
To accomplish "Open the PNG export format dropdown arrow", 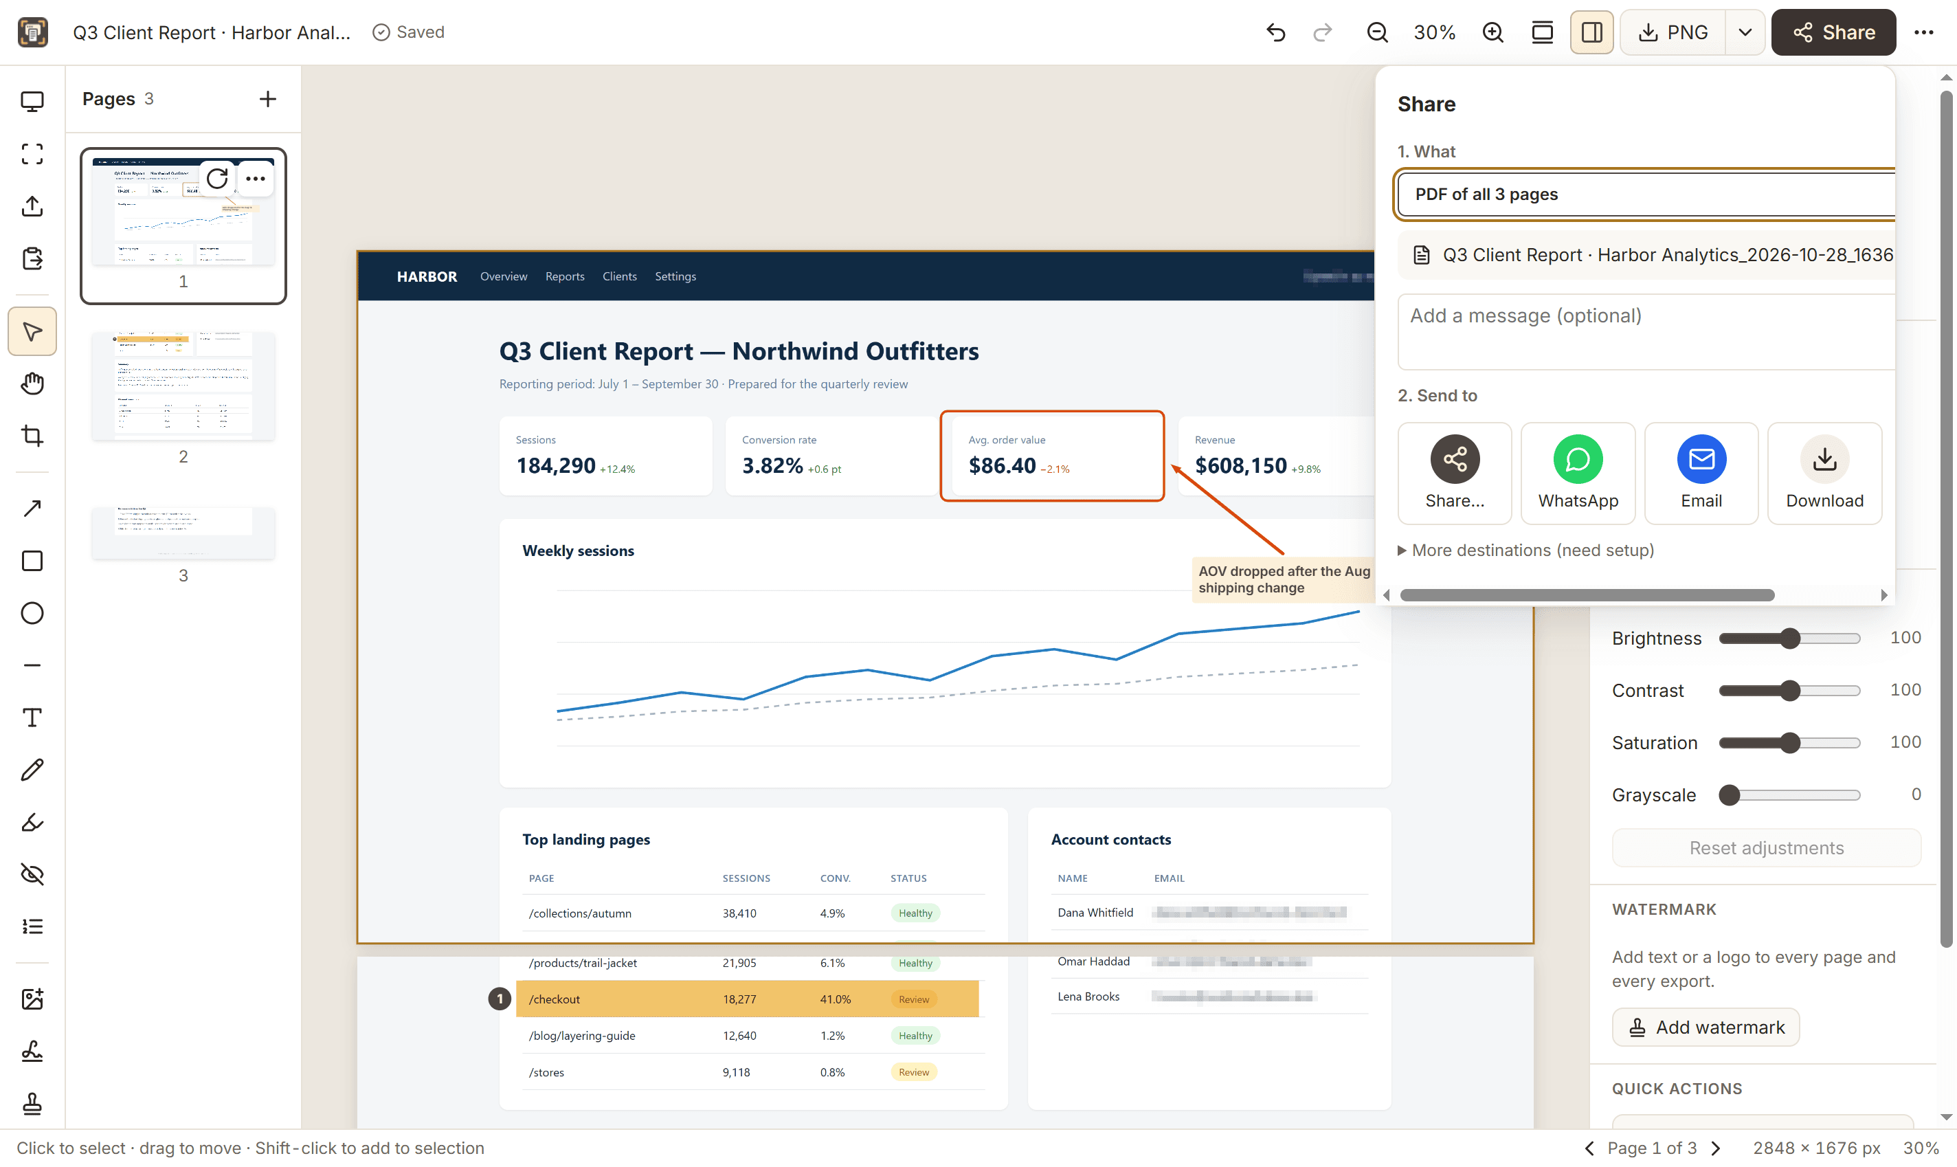I will (1745, 32).
